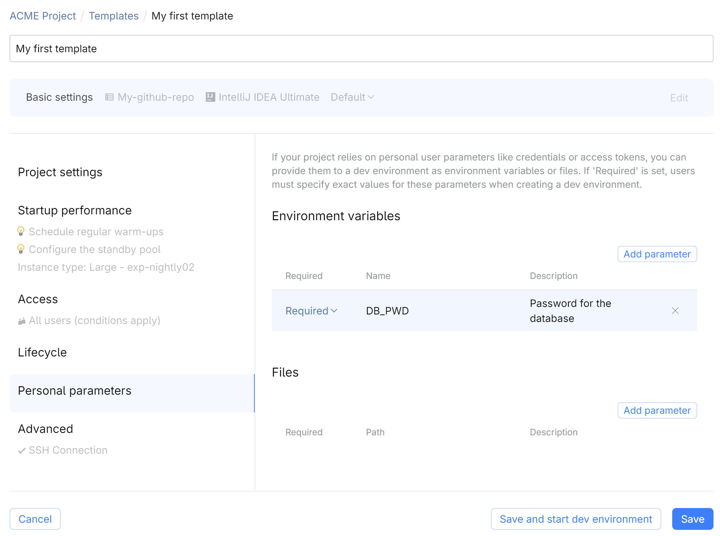Select the Lifecycle section

(42, 352)
